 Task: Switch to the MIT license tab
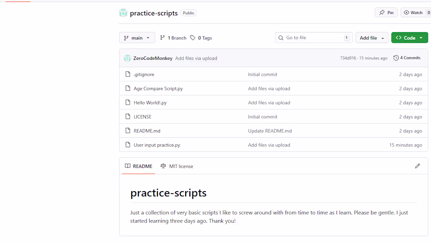[x=177, y=166]
